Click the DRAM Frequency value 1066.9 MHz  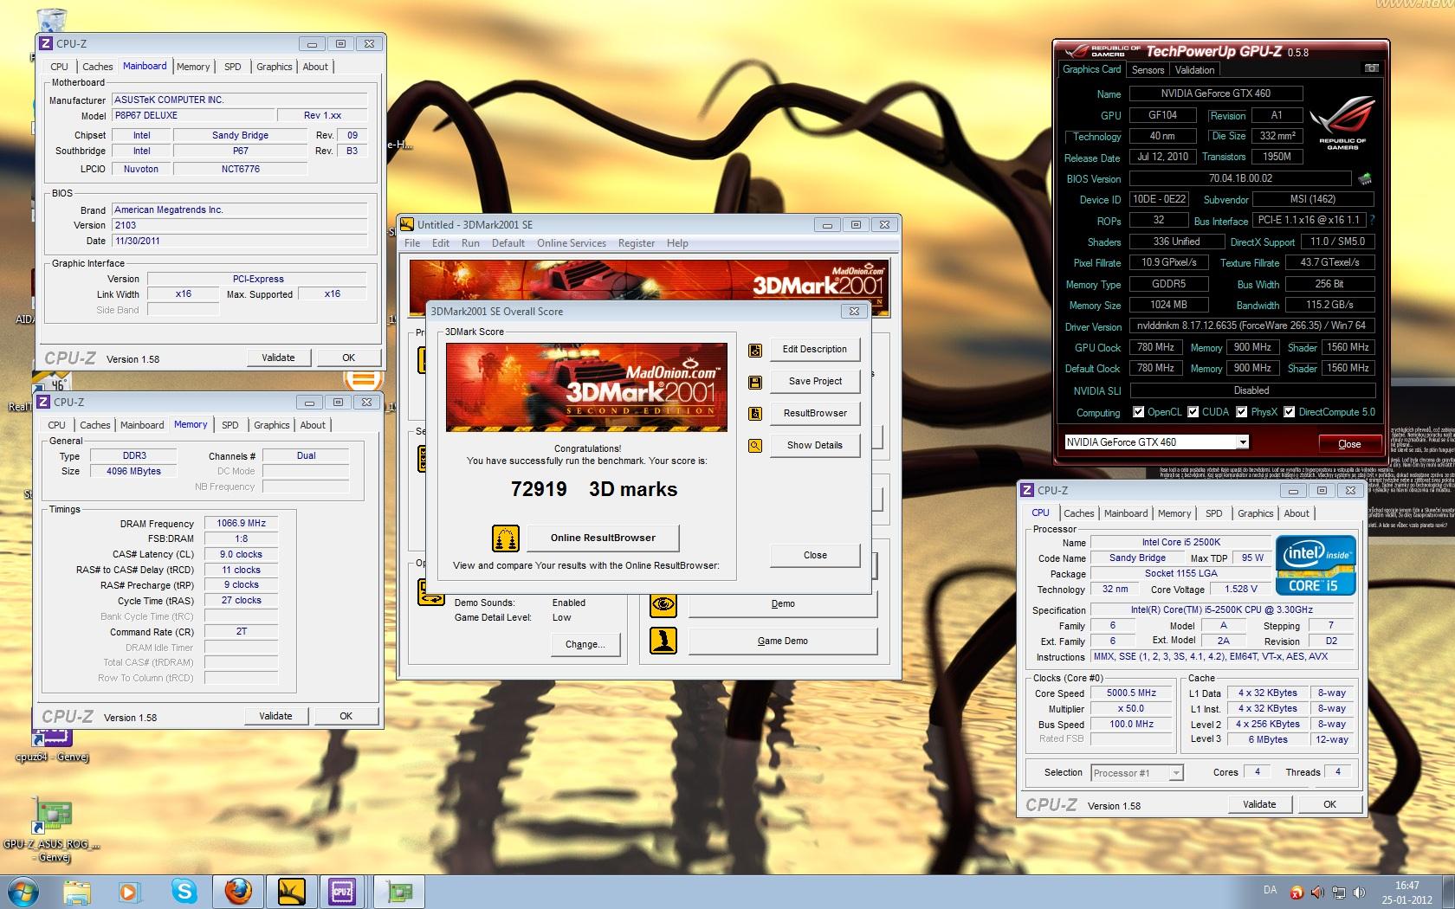coord(242,524)
